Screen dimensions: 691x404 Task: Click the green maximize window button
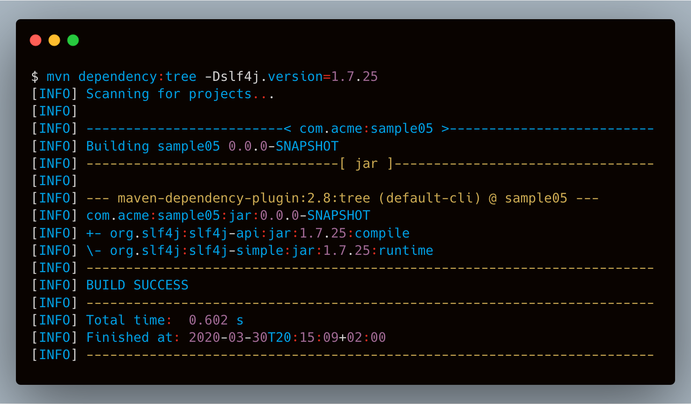click(x=73, y=40)
